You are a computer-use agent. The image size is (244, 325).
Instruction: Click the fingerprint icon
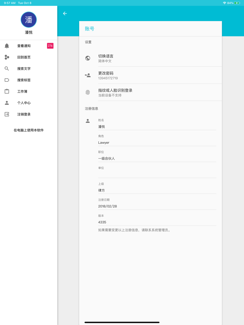point(88,92)
